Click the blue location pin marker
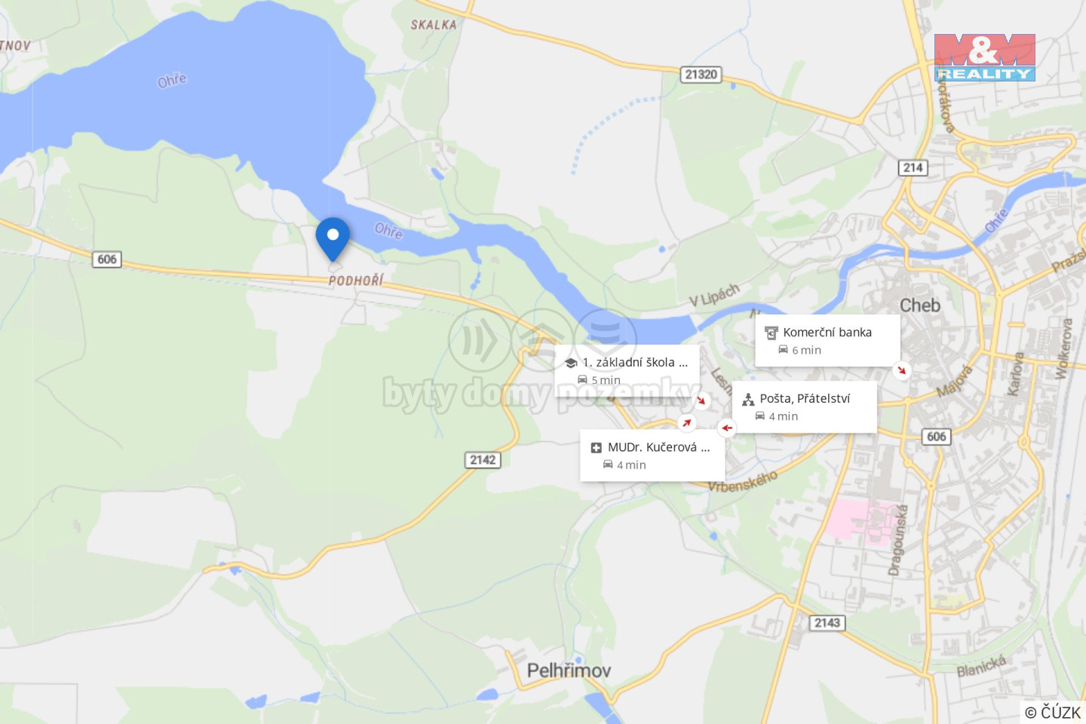This screenshot has height=724, width=1086. pos(333,239)
